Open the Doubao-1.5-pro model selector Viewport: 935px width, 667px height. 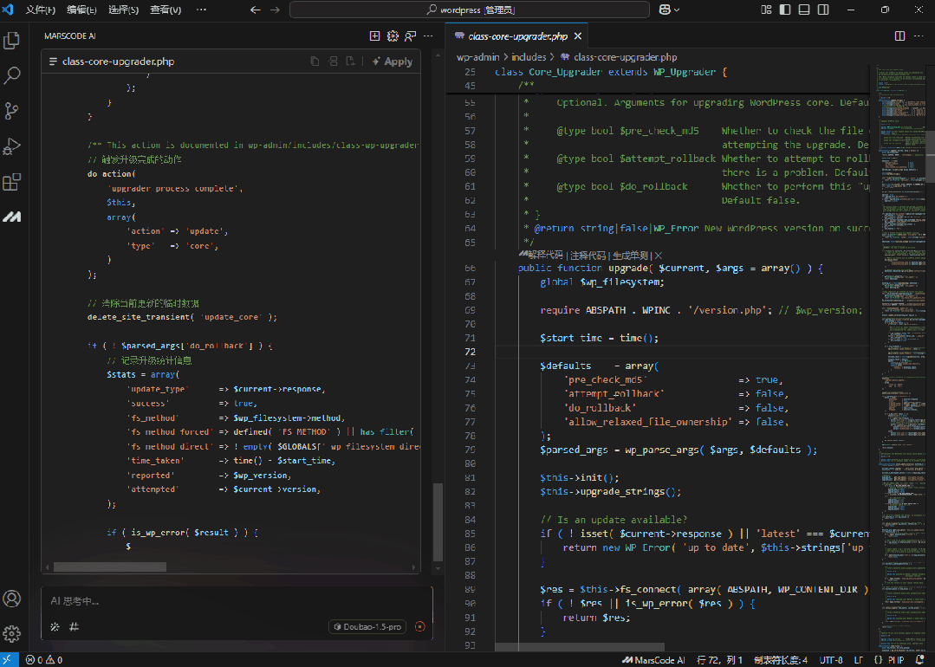(x=367, y=626)
